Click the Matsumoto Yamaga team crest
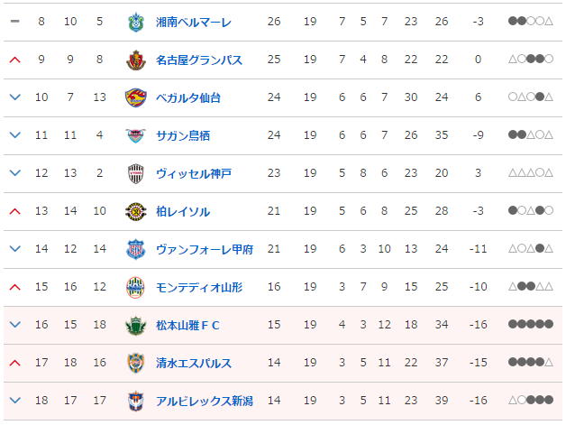566x425 pixels. pos(135,325)
